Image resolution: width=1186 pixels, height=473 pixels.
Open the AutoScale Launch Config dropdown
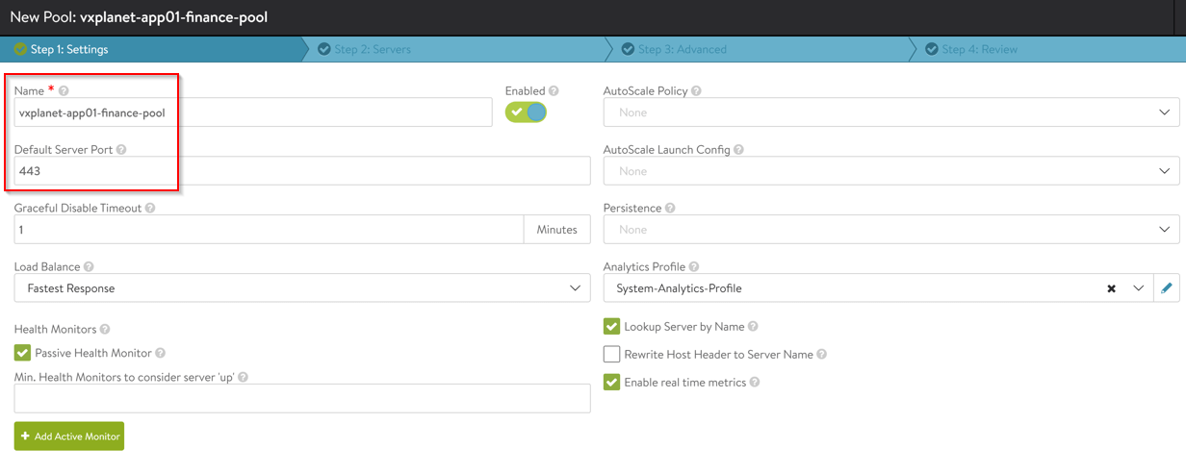[x=891, y=171]
